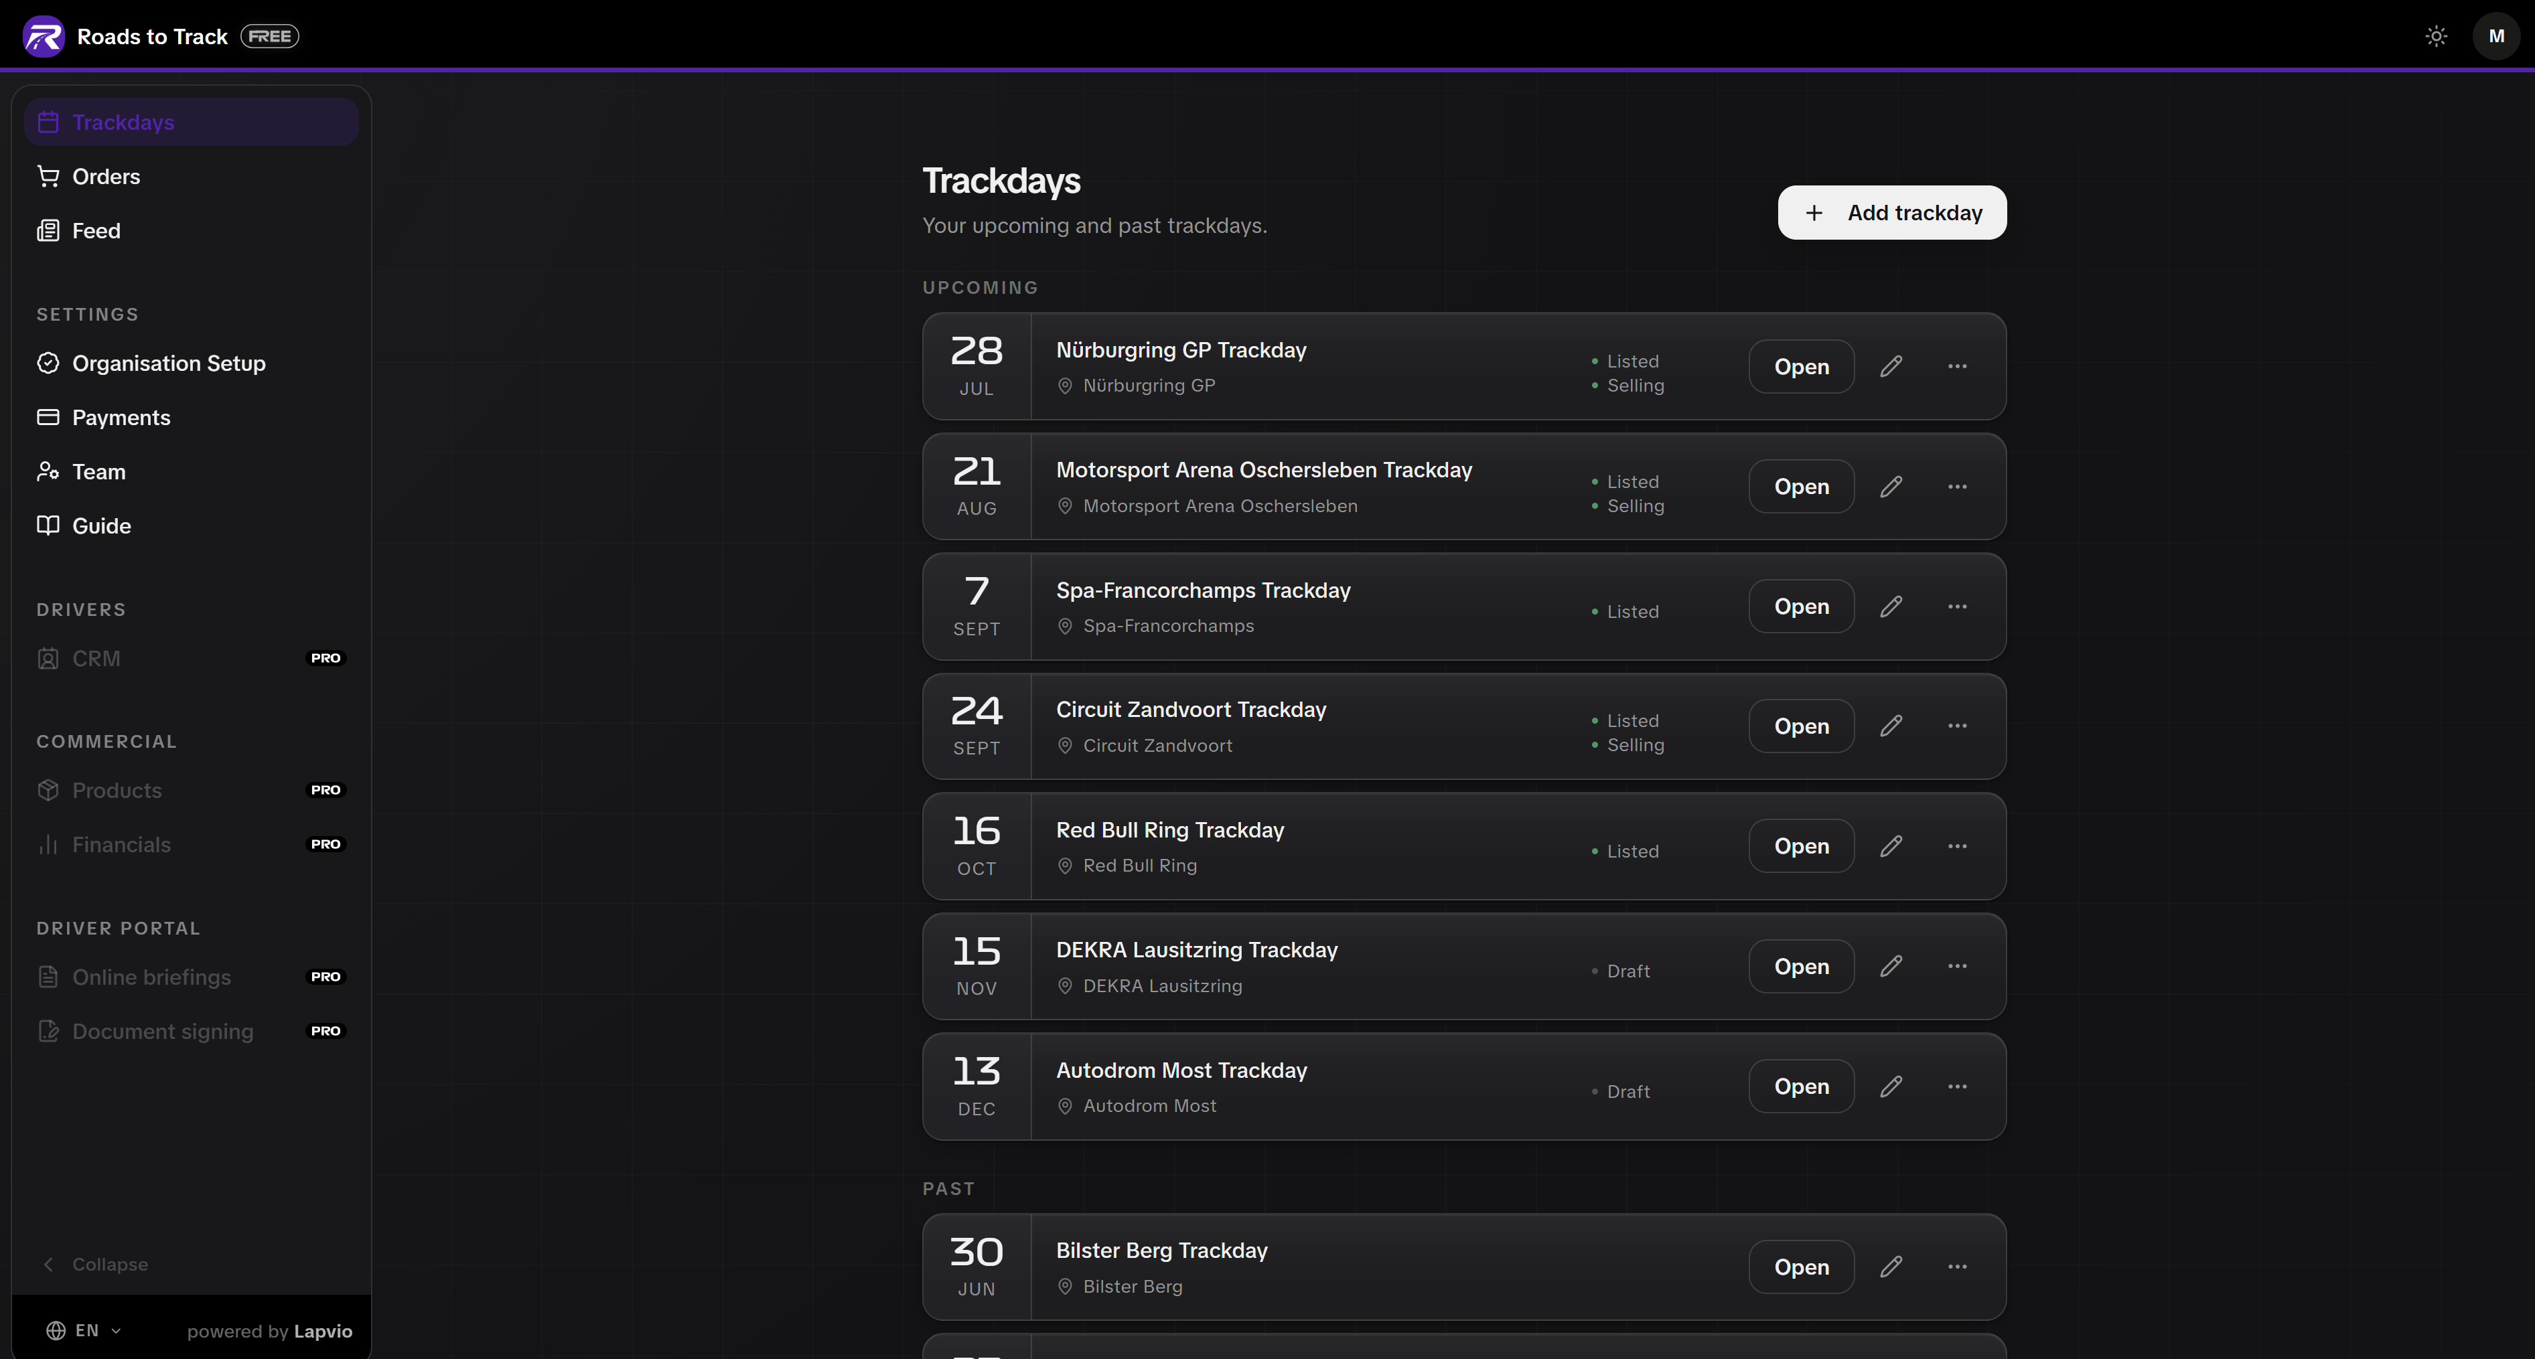Open the Feed page

[x=192, y=230]
